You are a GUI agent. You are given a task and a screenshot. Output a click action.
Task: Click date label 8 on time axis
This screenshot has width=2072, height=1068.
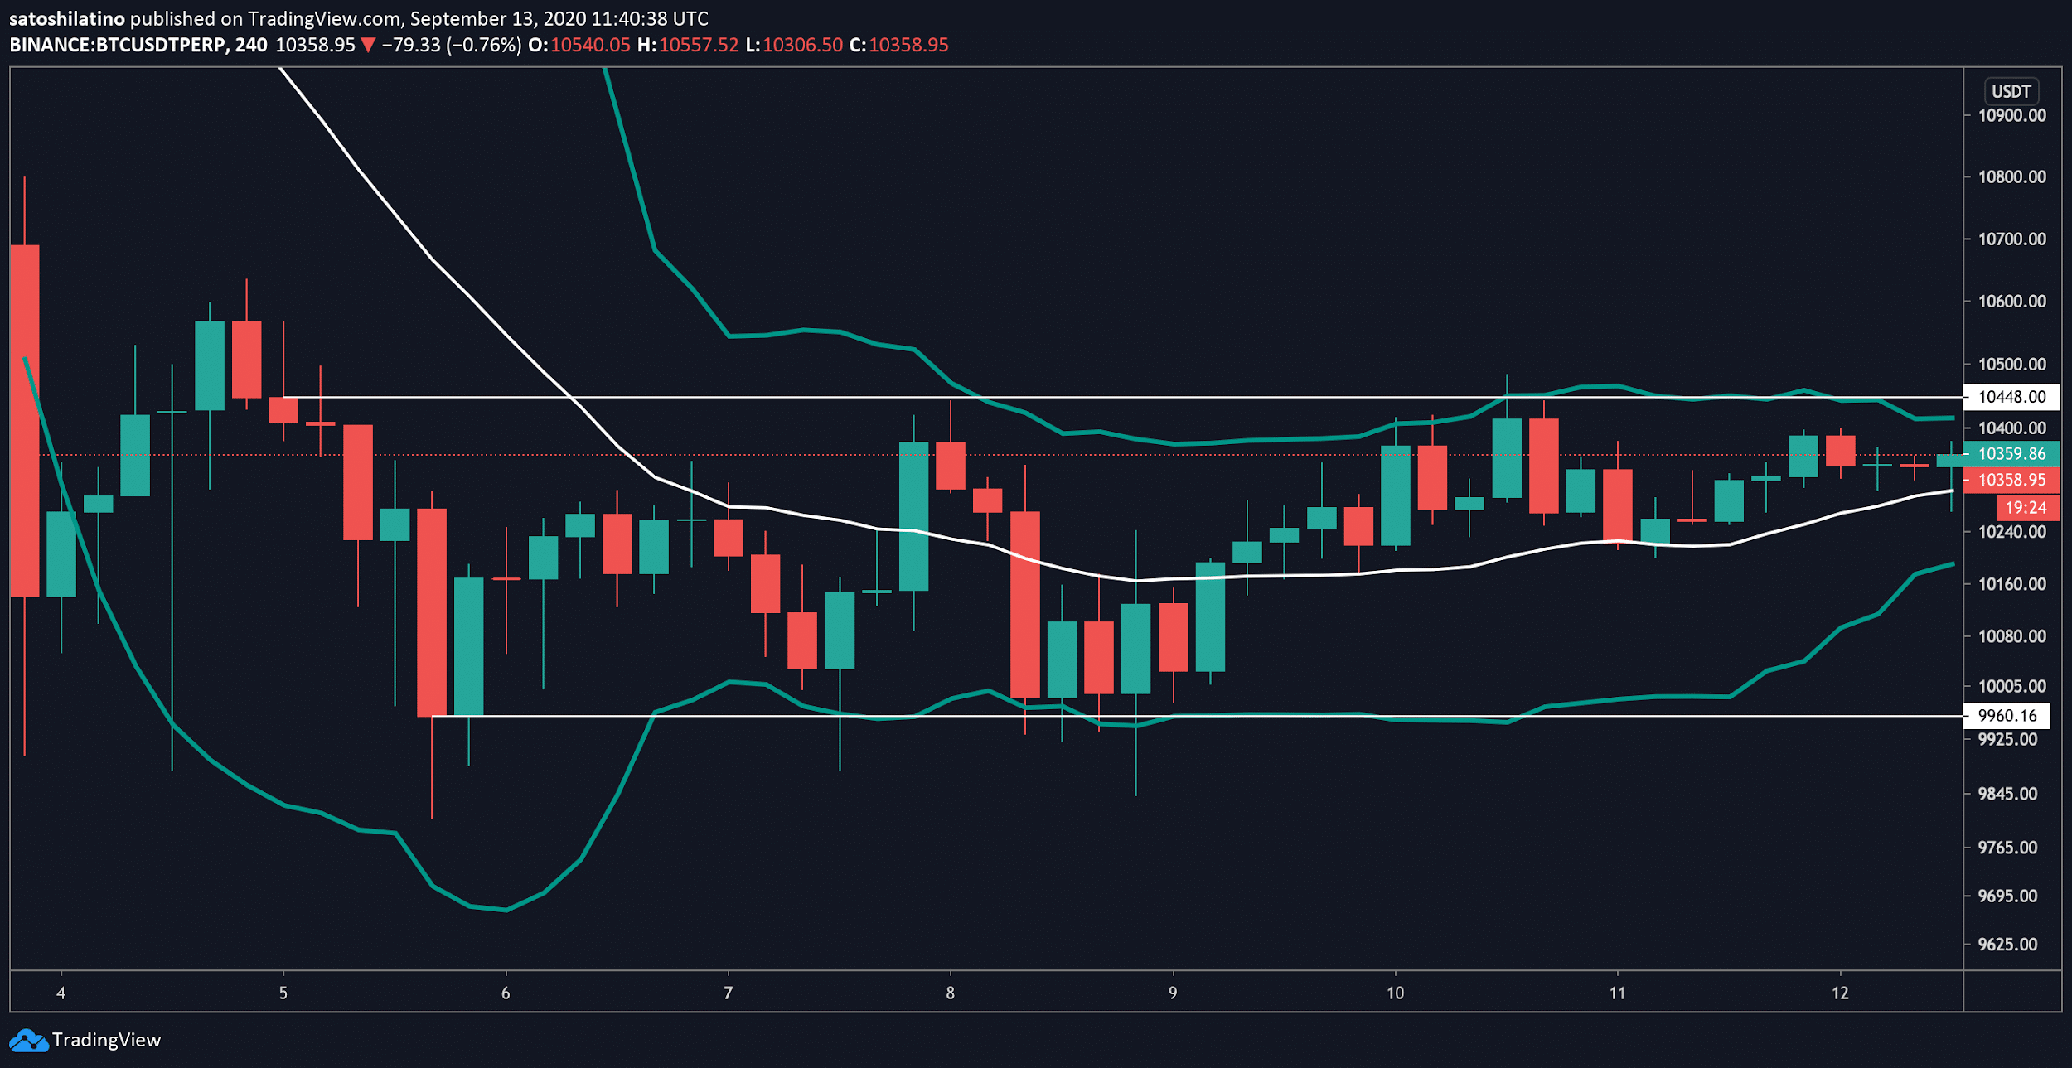point(950,993)
